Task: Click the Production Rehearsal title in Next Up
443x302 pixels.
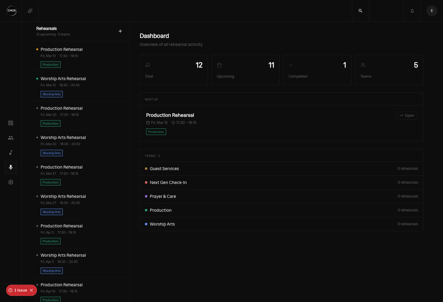Action: 170,115
